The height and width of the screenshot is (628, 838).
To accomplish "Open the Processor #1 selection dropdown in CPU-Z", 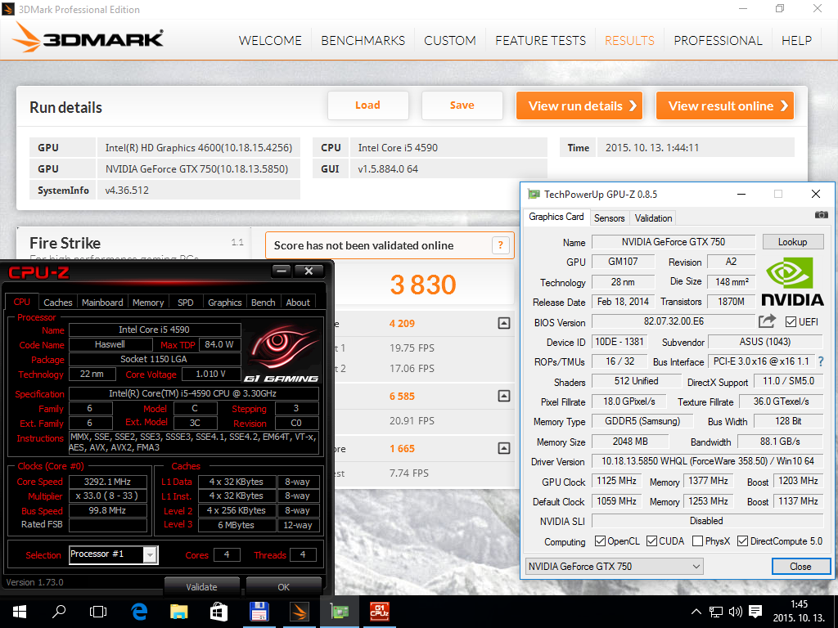I will [x=113, y=554].
